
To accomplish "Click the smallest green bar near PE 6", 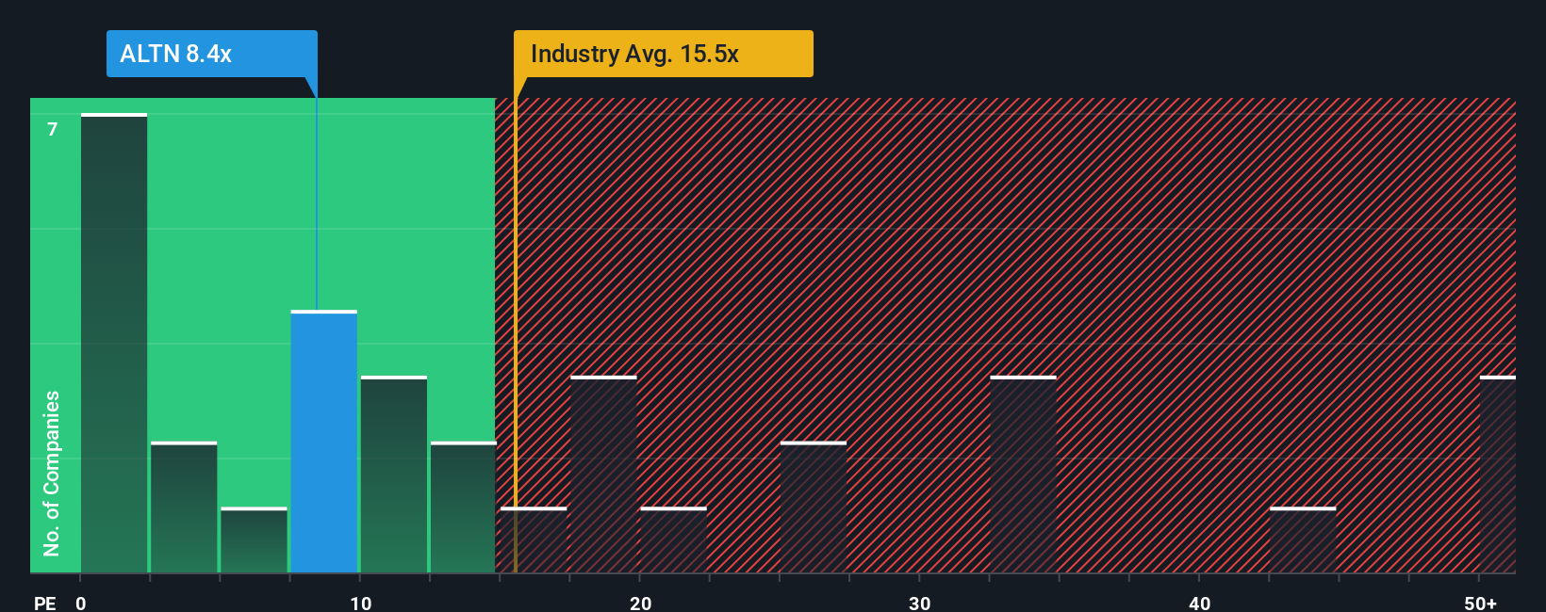I will (x=254, y=540).
